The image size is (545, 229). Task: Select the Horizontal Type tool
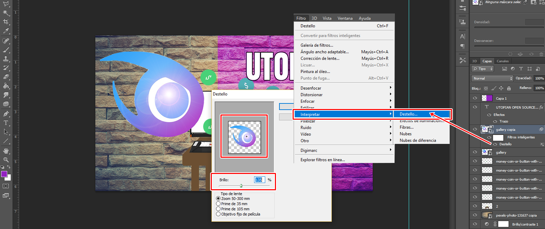coord(6,123)
